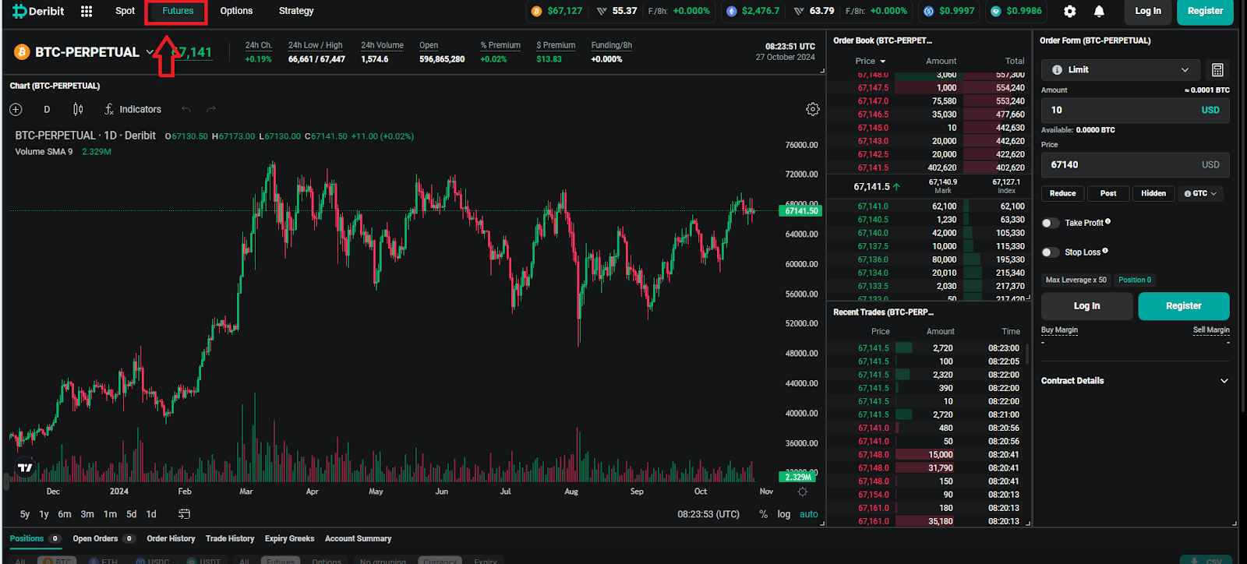Click the Position 0 label

pyautogui.click(x=1135, y=280)
